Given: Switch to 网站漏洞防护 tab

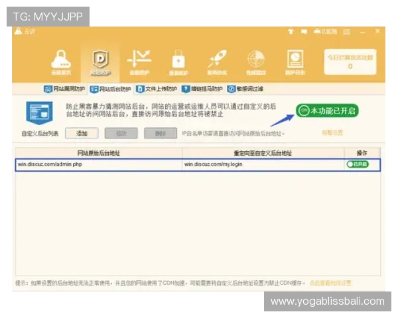Looking at the screenshot, I should click(x=64, y=89).
